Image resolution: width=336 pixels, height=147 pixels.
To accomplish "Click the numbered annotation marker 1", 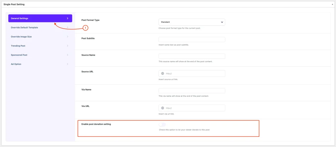I will click(x=85, y=28).
